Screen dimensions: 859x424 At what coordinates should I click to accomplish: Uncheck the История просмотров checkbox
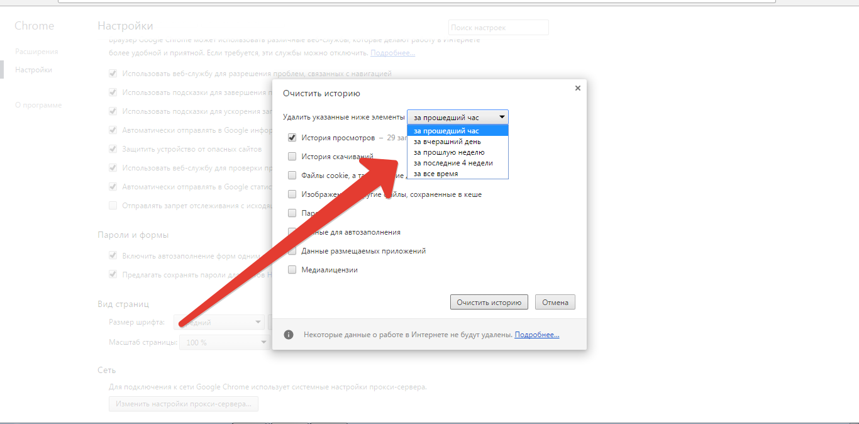[x=292, y=138]
